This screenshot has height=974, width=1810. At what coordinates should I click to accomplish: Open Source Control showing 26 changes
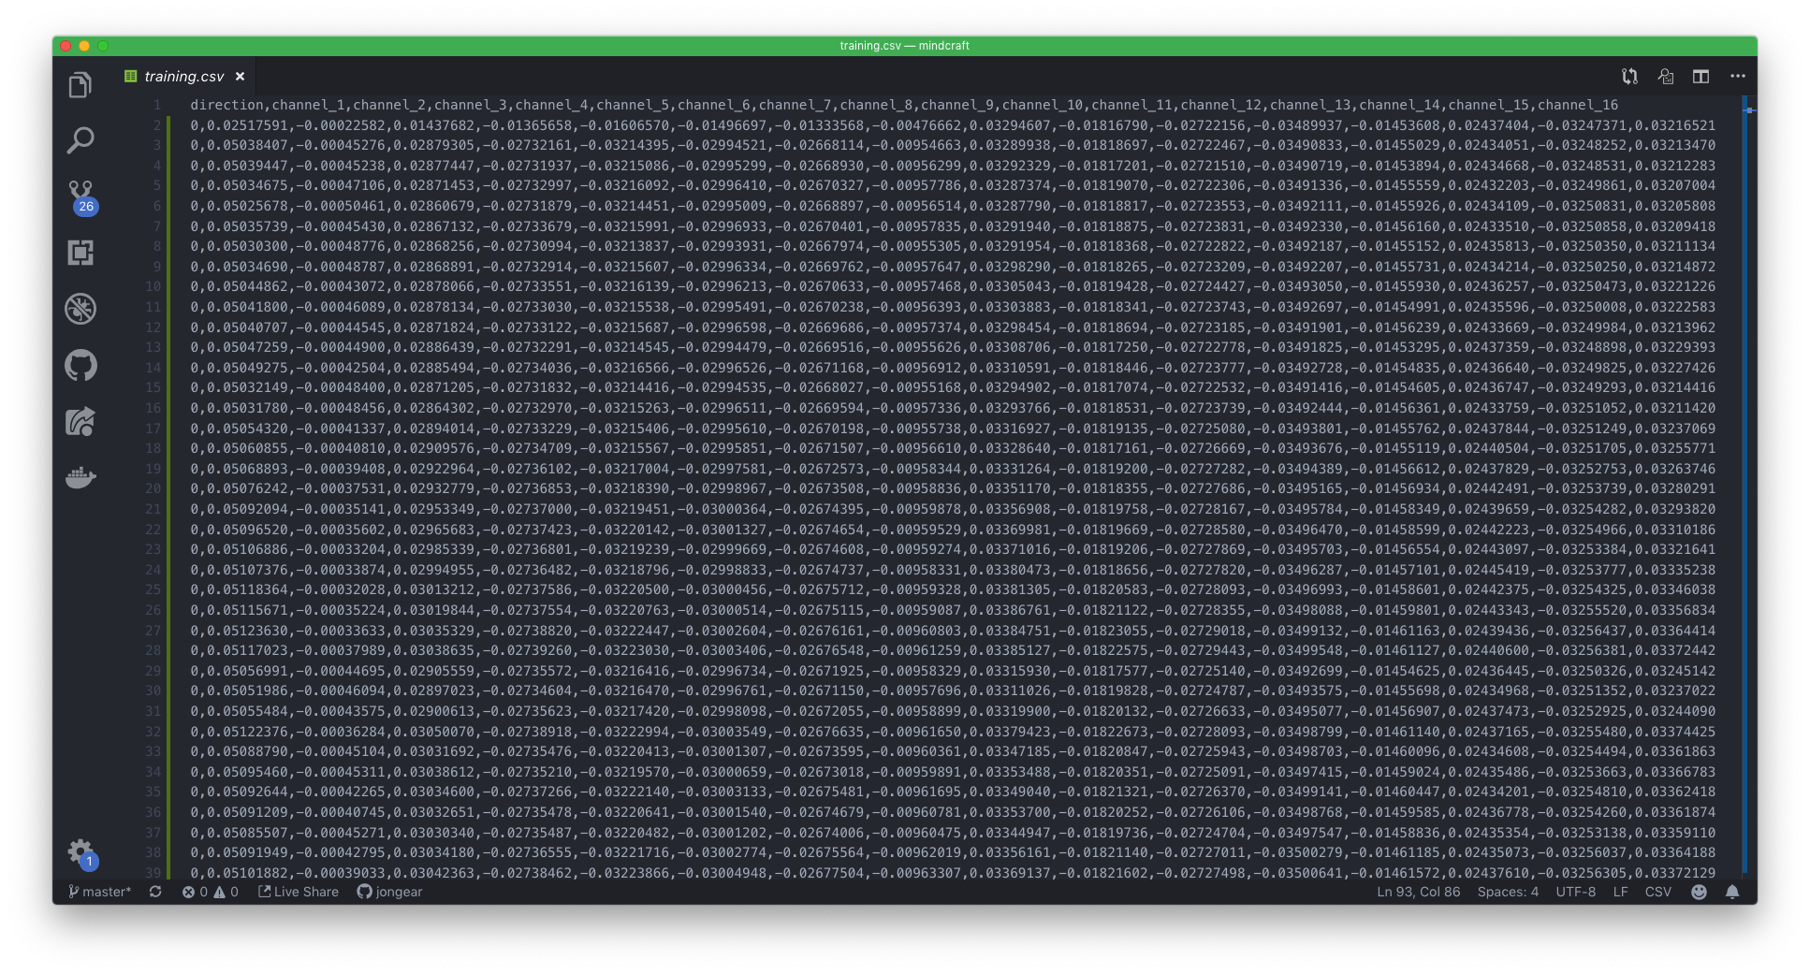click(x=80, y=196)
